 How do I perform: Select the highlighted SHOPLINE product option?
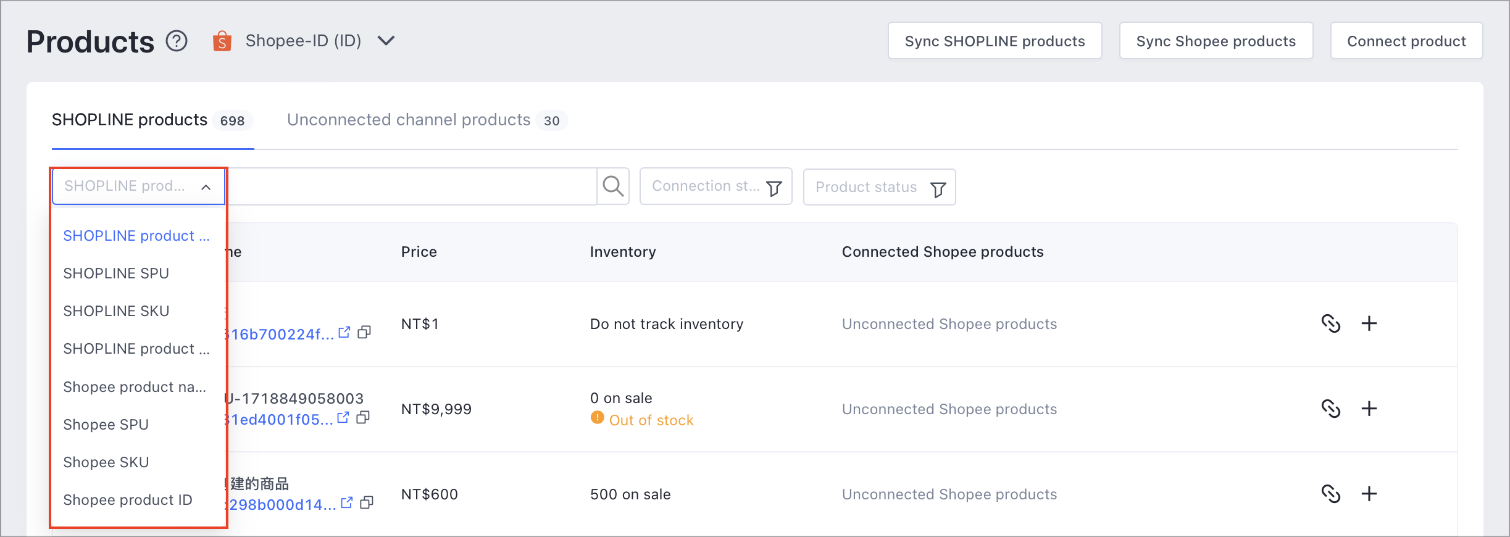(x=137, y=236)
